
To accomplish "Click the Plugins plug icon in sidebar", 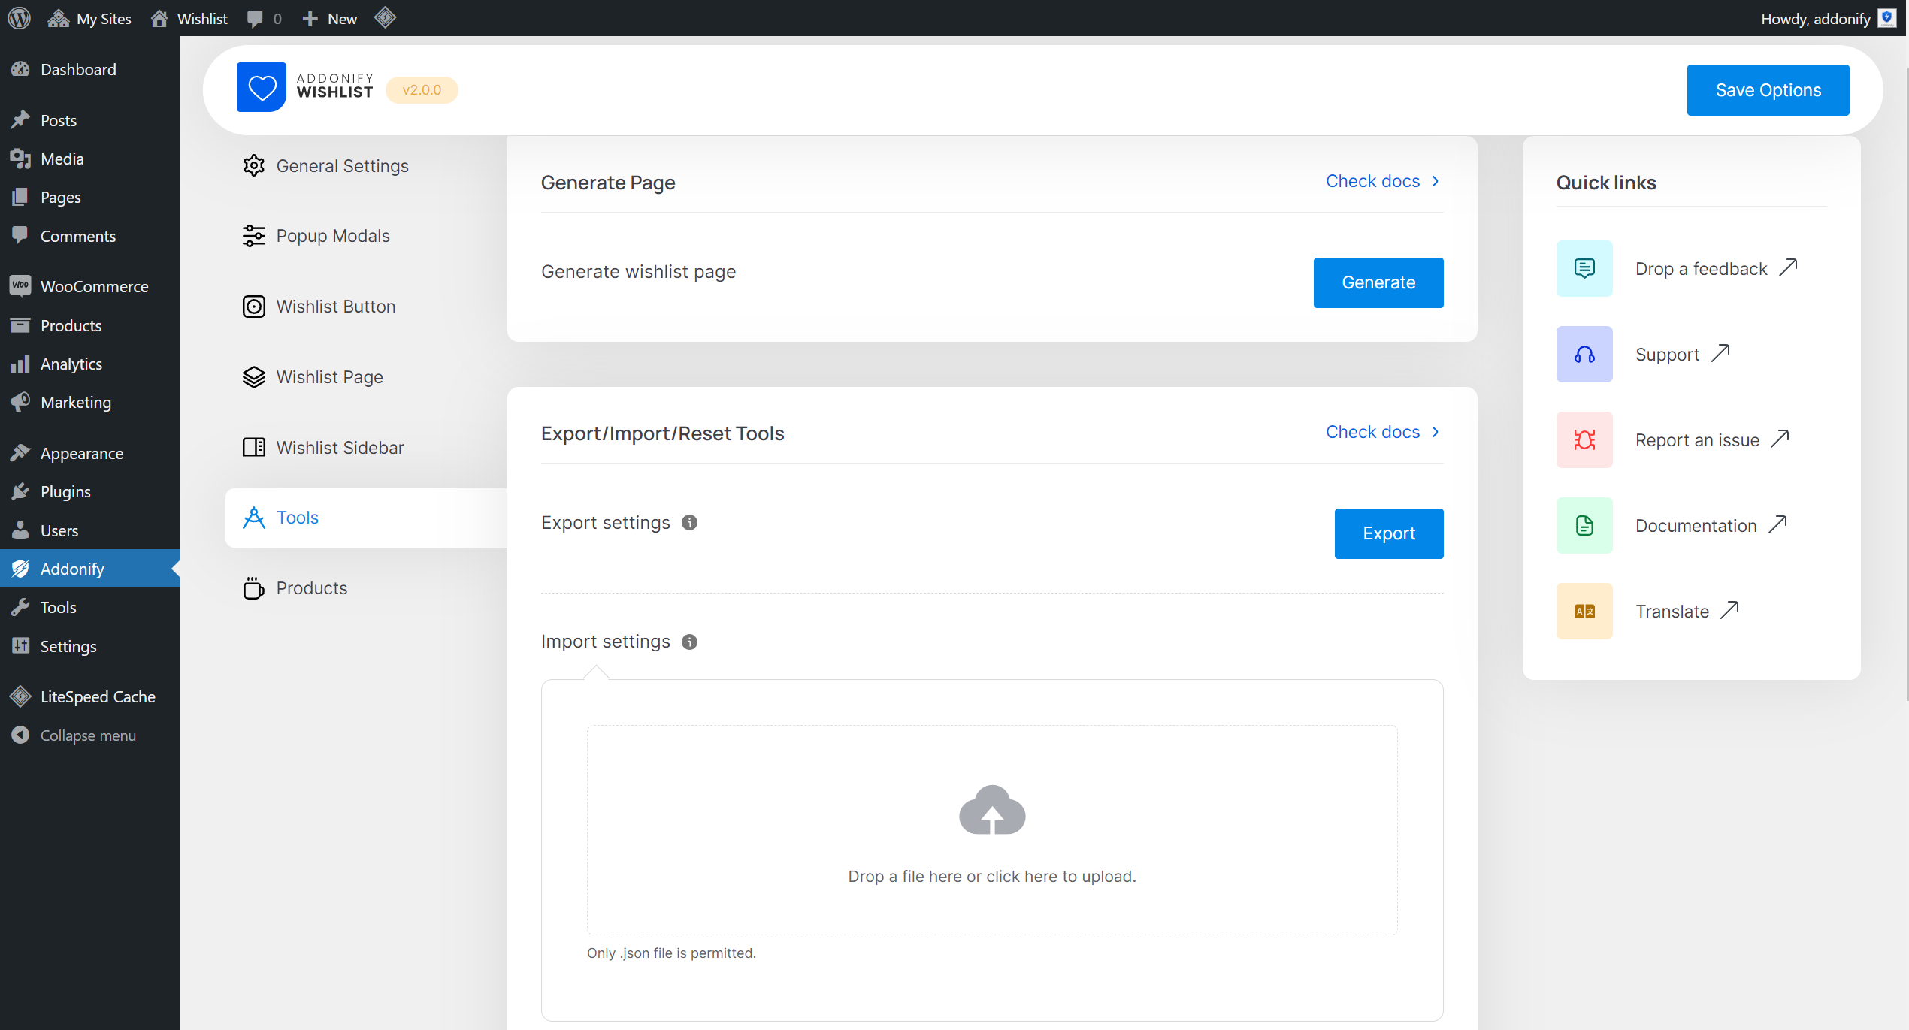I will click(20, 491).
